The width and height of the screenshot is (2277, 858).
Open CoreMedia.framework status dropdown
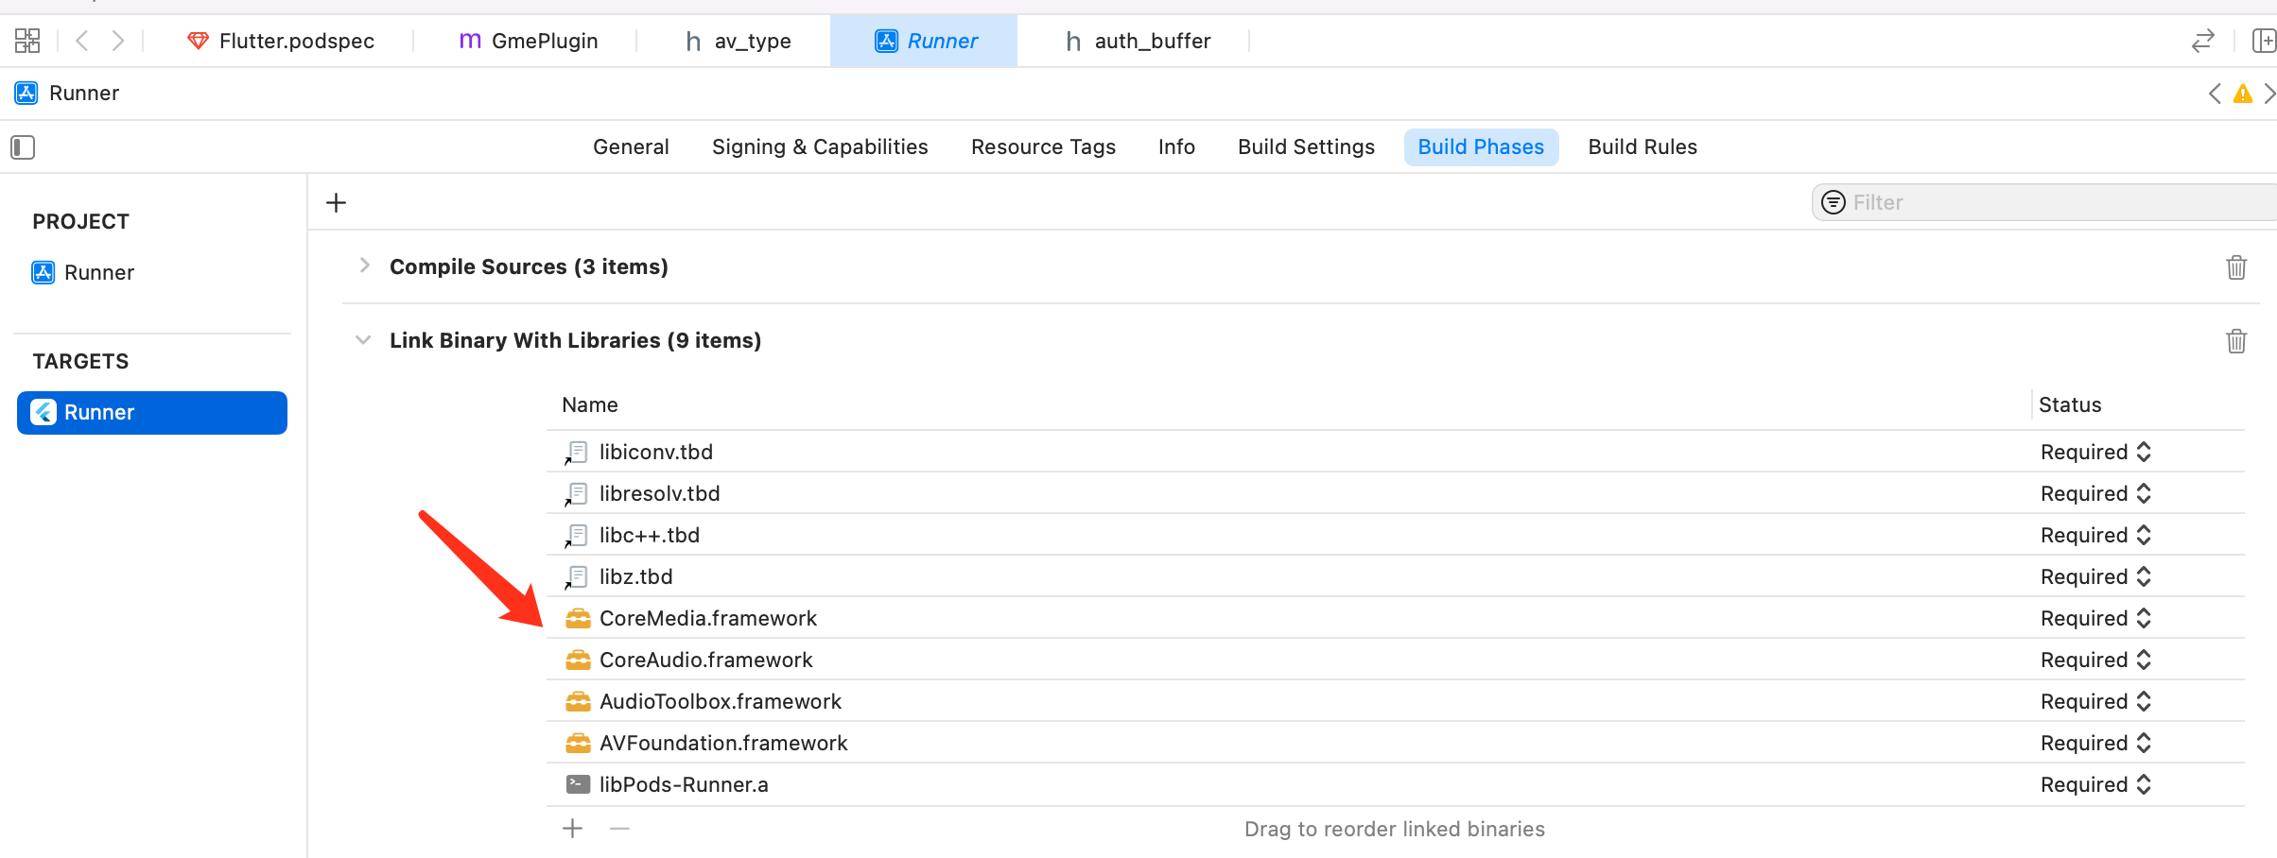click(x=2095, y=618)
